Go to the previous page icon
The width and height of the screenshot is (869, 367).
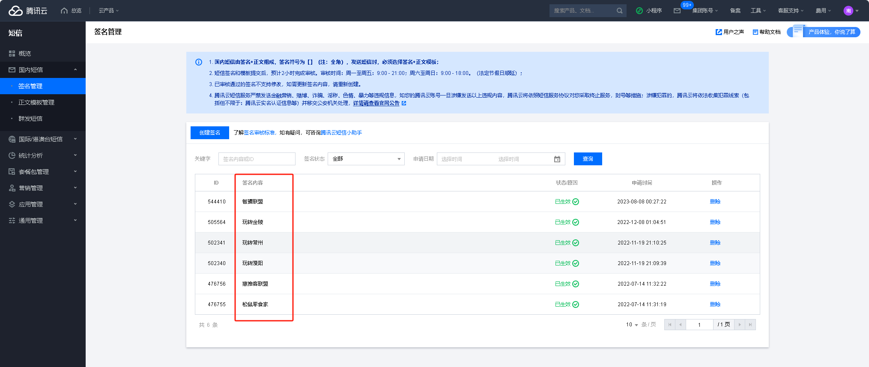(681, 325)
